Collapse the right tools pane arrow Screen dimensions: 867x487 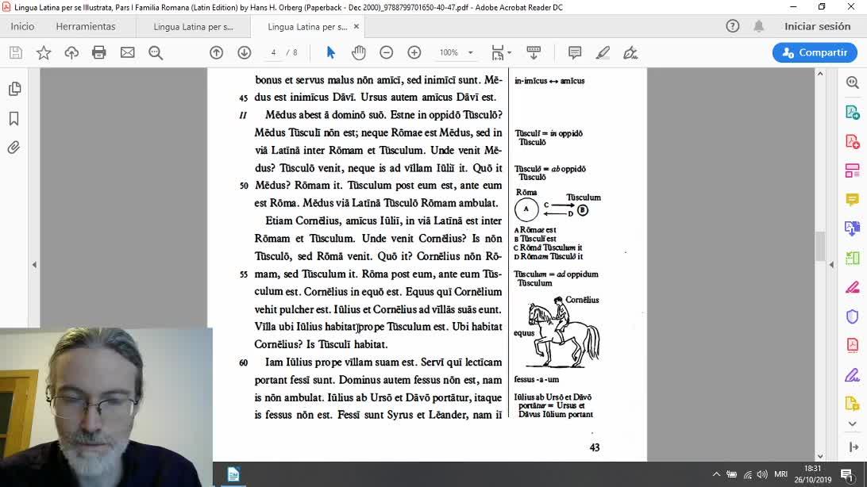(x=831, y=265)
